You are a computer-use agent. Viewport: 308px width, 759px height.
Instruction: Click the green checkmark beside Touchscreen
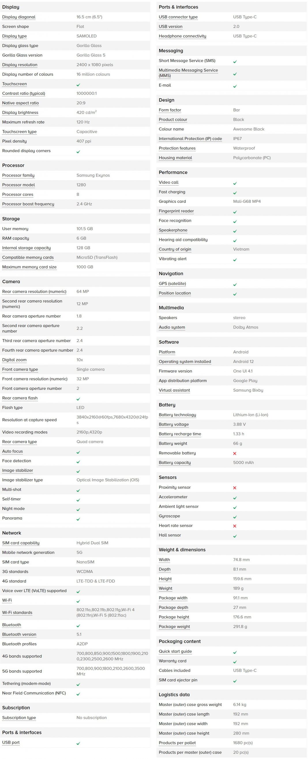[x=78, y=85]
